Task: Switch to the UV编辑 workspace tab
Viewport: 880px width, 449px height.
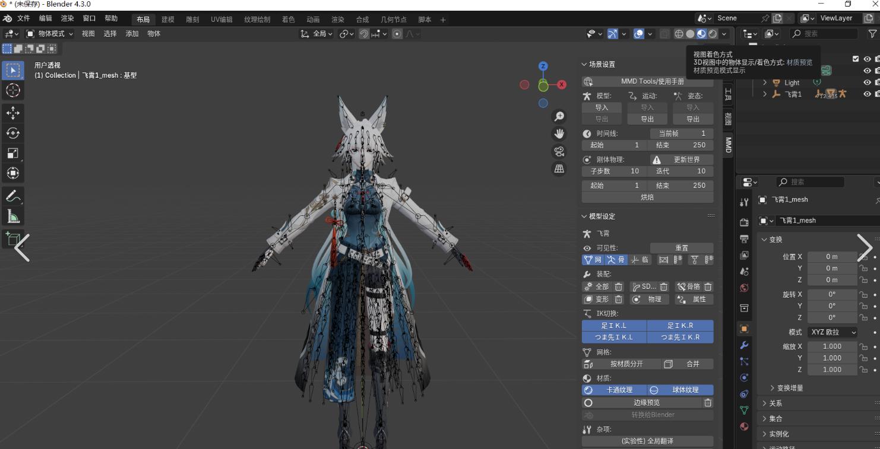Action: coord(221,20)
